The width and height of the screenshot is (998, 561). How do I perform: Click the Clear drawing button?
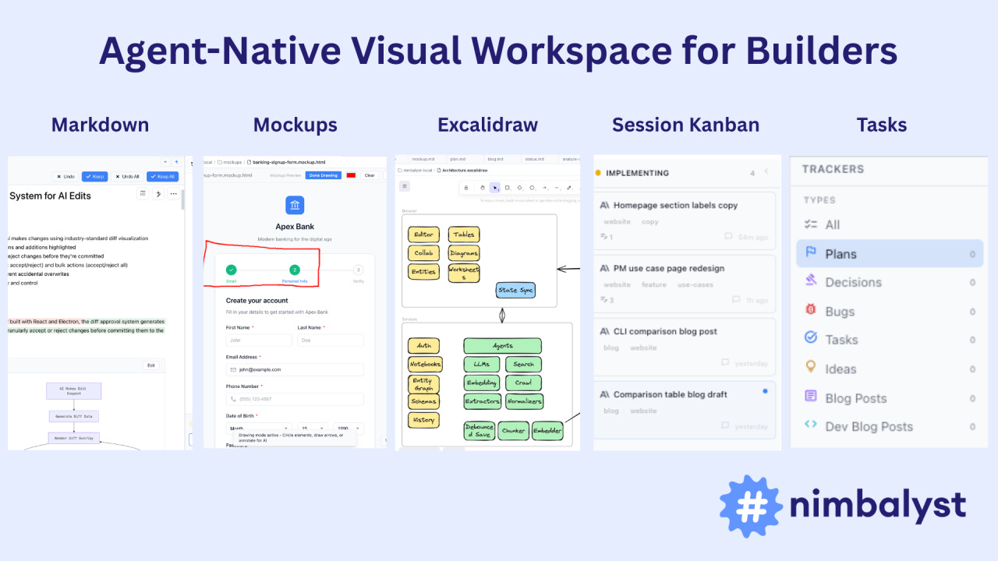[370, 175]
